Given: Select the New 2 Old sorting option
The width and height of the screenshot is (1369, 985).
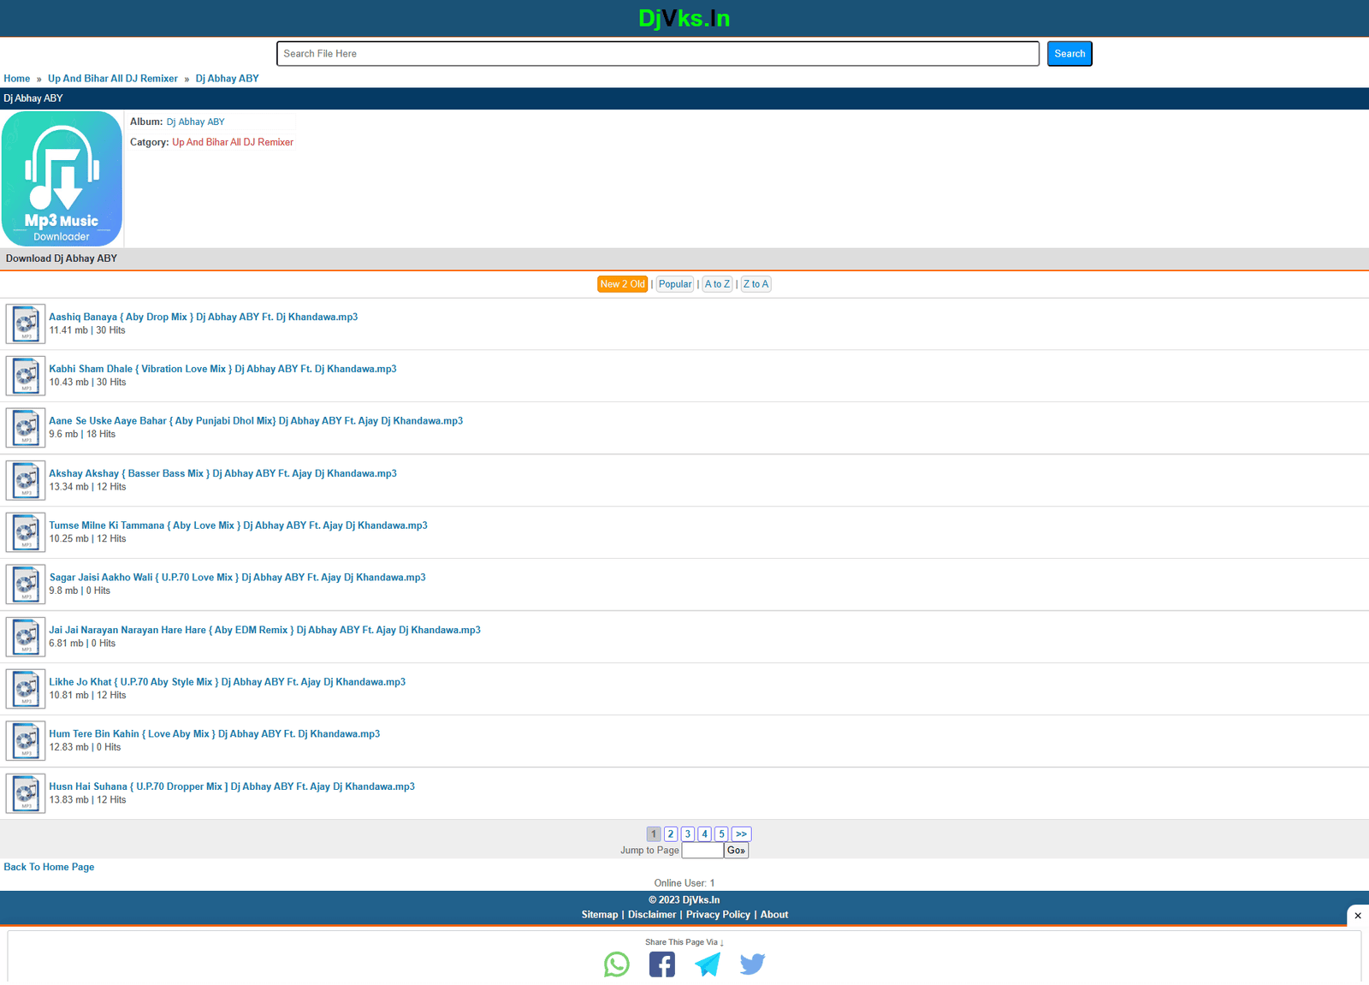Looking at the screenshot, I should (622, 283).
